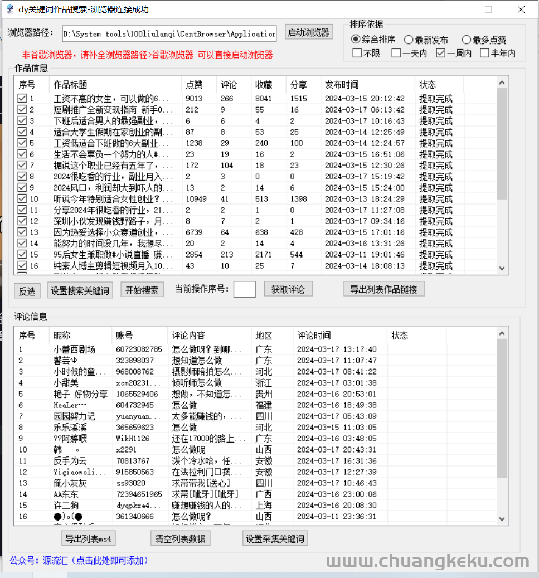This screenshot has height=578, width=539.
Task: Click the 开始搜索 button
Action: pos(142,290)
